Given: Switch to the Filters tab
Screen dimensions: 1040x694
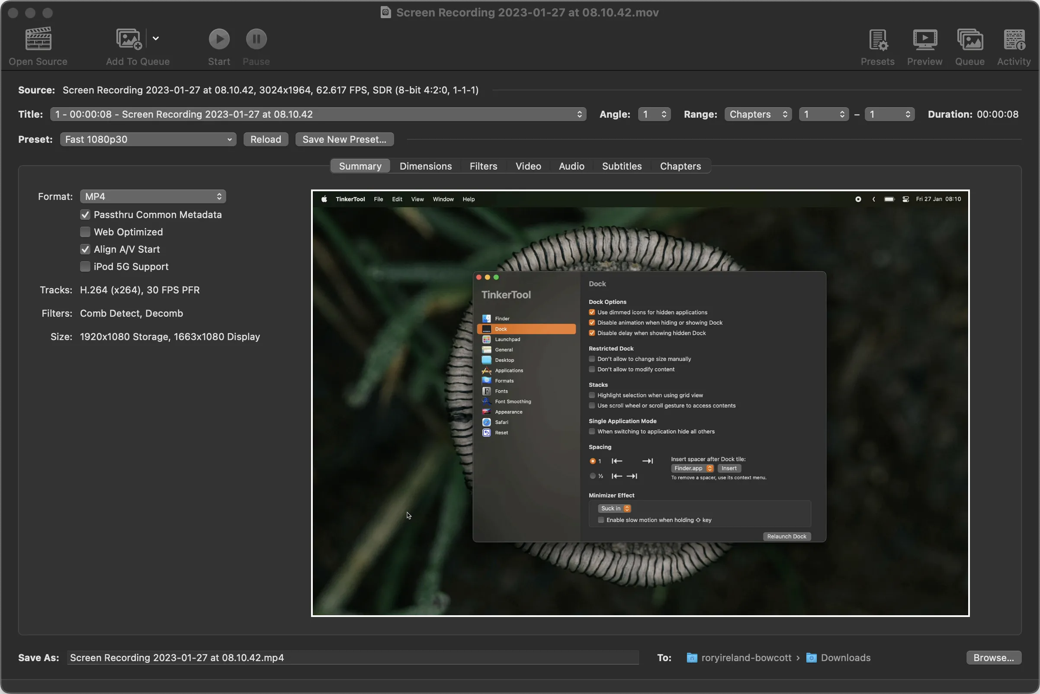Looking at the screenshot, I should 483,166.
